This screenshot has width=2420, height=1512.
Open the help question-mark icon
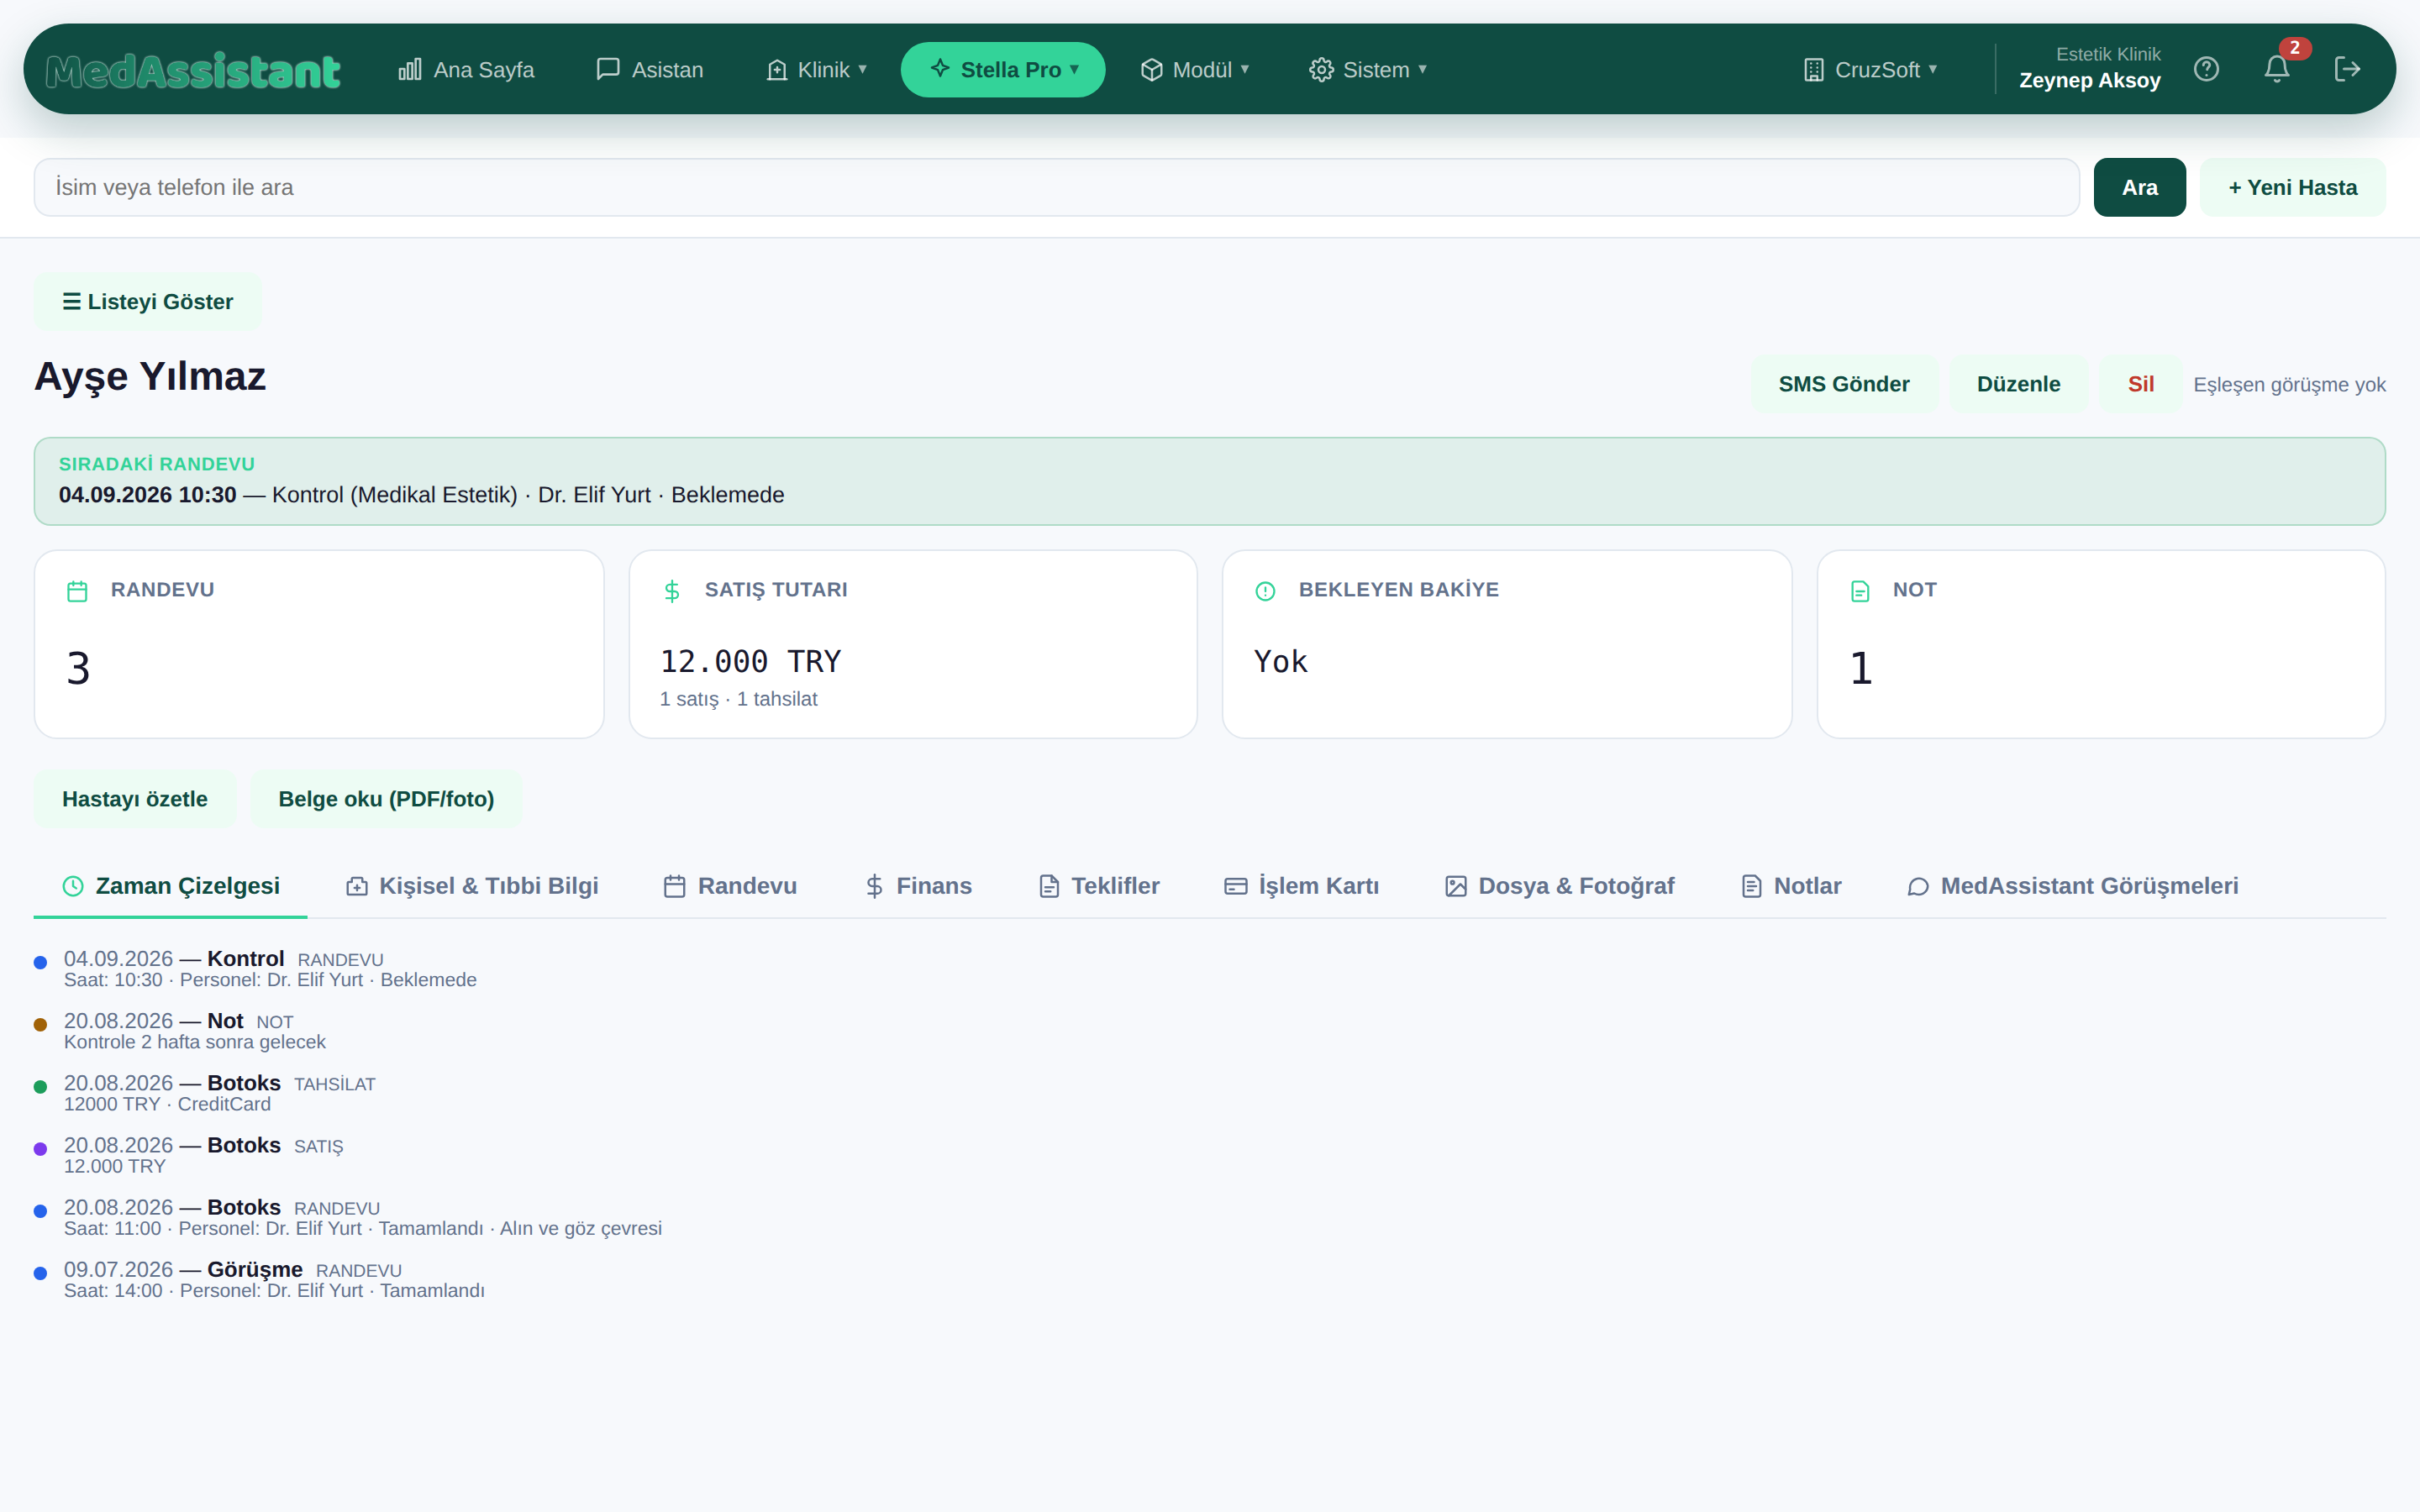(x=2206, y=69)
